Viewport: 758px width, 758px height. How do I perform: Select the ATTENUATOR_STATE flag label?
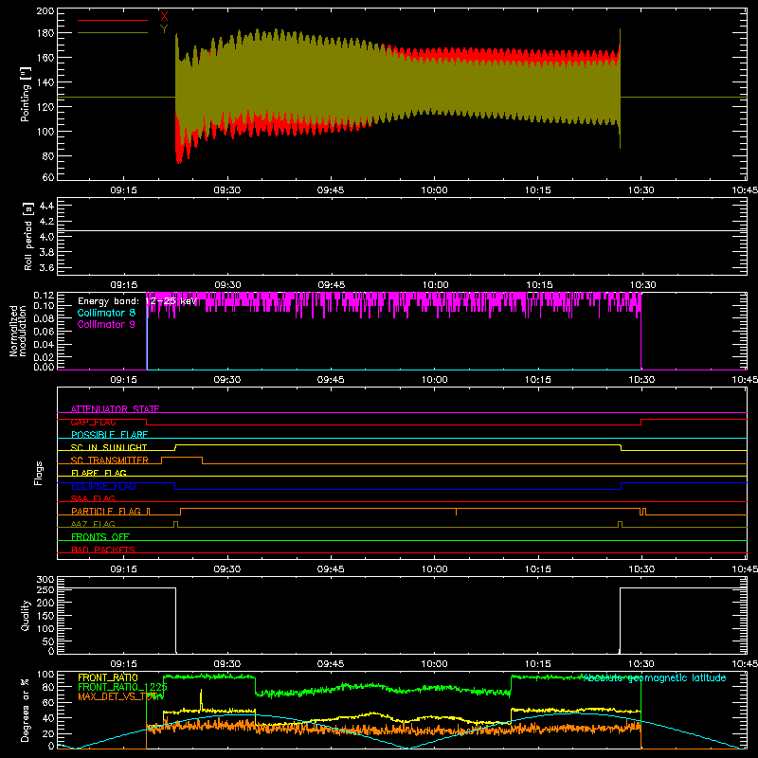(115, 409)
